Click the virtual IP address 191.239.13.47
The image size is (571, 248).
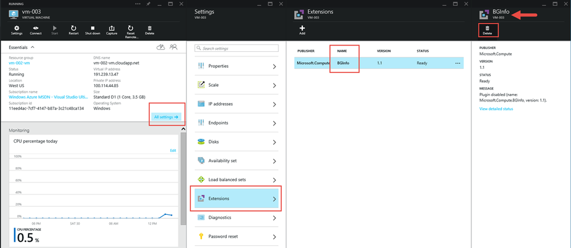coord(106,74)
